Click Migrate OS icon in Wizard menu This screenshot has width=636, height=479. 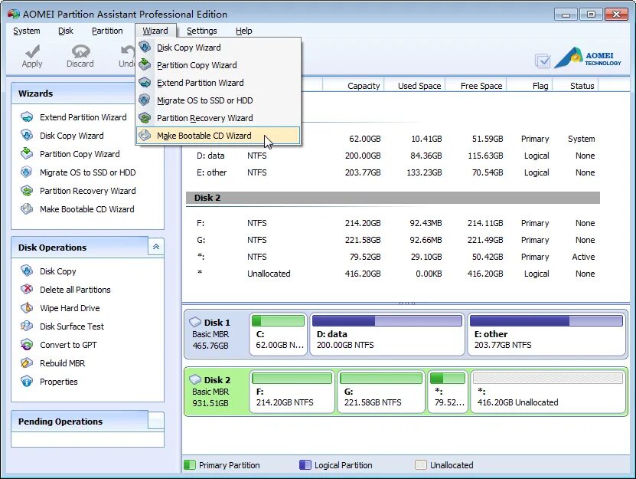coord(145,100)
